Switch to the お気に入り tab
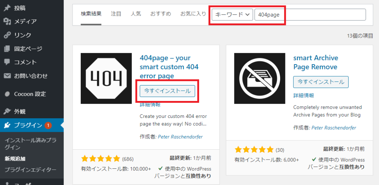 pos(193,14)
